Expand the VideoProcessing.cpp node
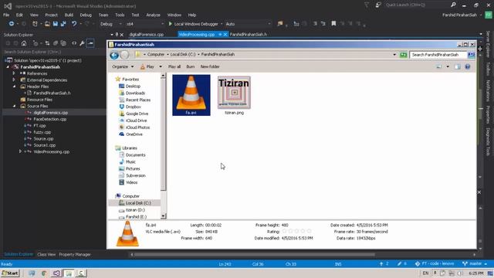Viewport: 494px width, 278px height. (x=21, y=151)
